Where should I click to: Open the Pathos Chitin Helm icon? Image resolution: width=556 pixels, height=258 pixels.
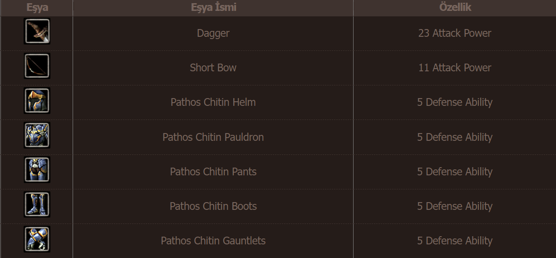click(x=37, y=100)
